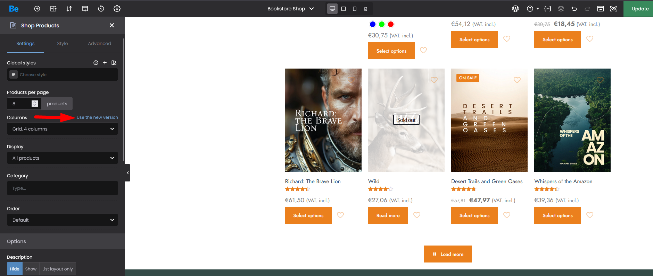
Task: Open the layers navigator icon
Action: [x=561, y=9]
